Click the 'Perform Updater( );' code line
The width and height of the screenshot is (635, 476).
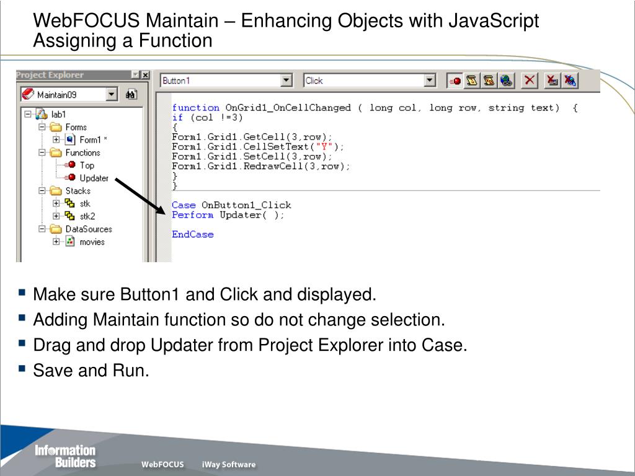point(228,215)
